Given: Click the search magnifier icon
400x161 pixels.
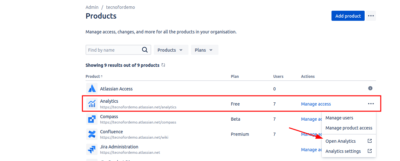Looking at the screenshot, I should (145, 50).
